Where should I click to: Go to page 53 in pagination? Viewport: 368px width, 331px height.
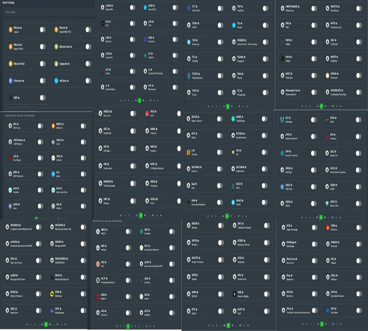point(325,106)
